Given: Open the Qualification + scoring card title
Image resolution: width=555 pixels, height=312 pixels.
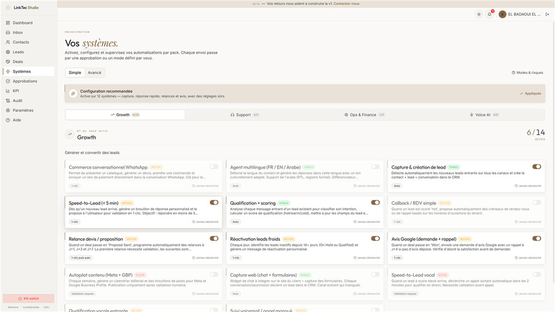Looking at the screenshot, I should coord(253,203).
